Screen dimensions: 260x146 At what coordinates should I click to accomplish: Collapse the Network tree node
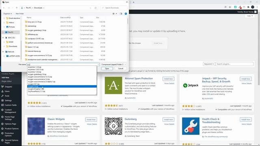pyautogui.click(x=3, y=52)
